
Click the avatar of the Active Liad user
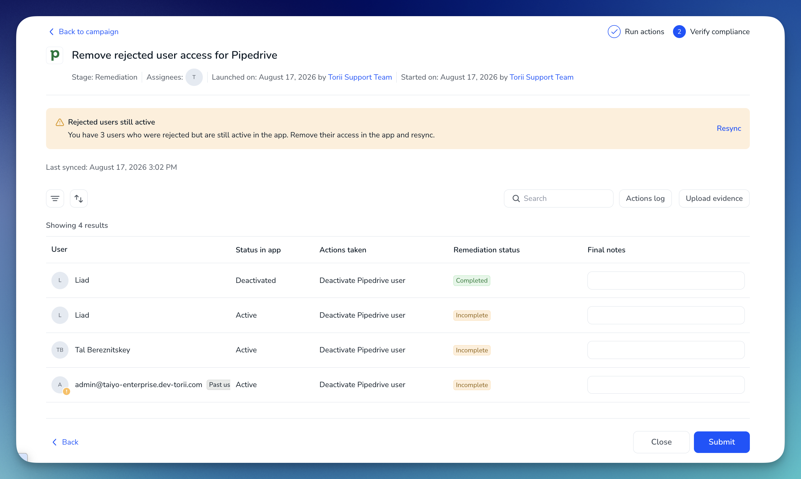pyautogui.click(x=60, y=315)
